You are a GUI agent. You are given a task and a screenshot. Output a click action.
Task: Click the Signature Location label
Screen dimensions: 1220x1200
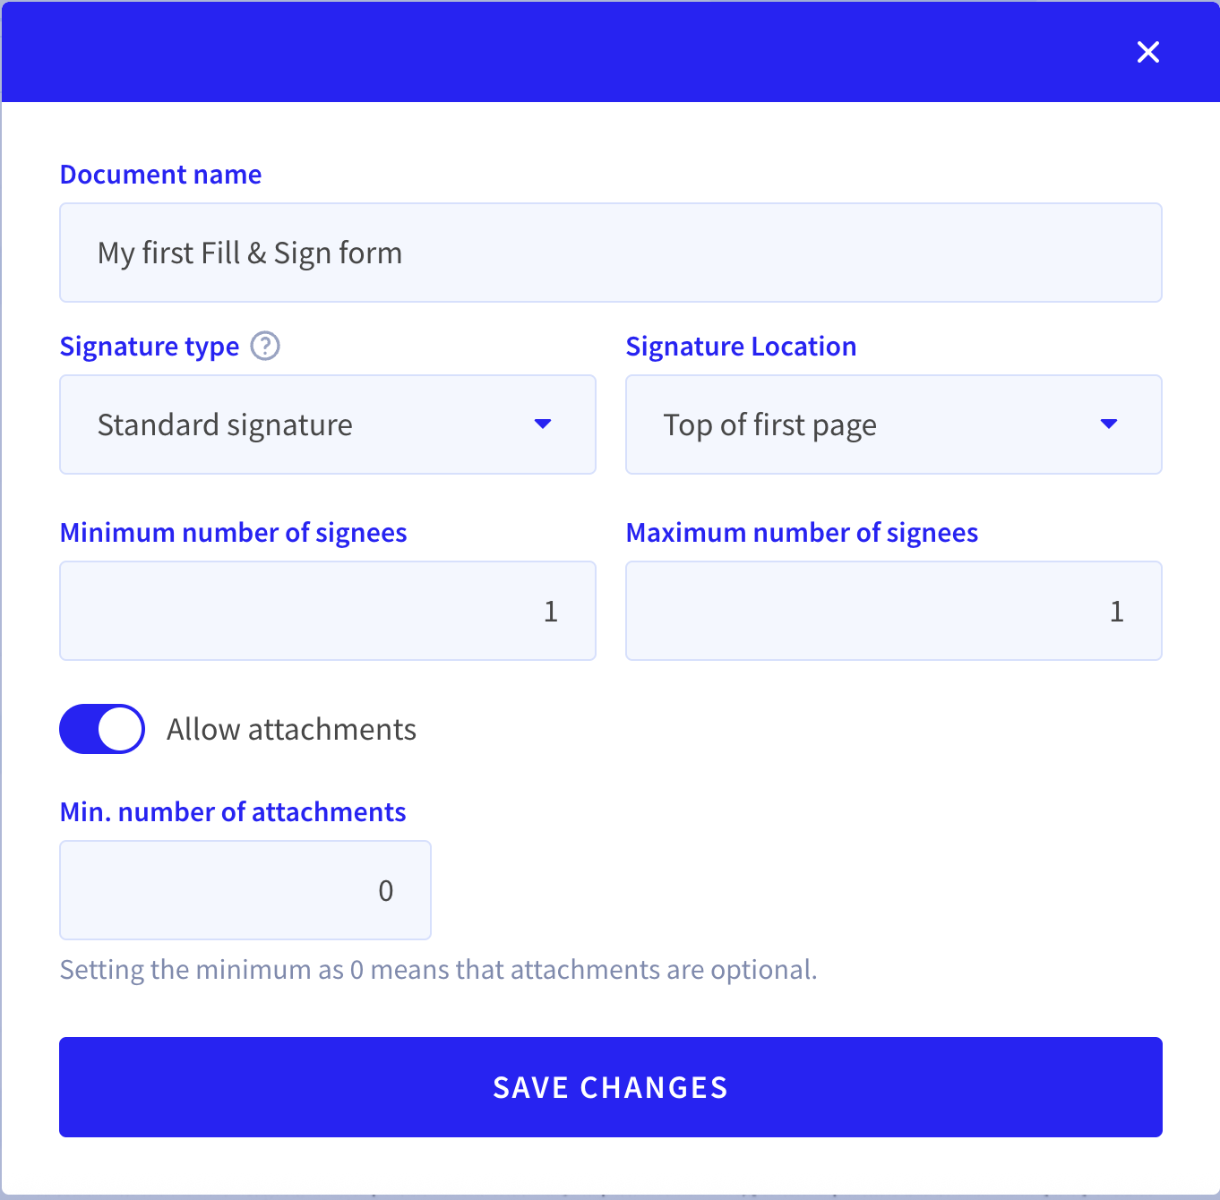741,346
